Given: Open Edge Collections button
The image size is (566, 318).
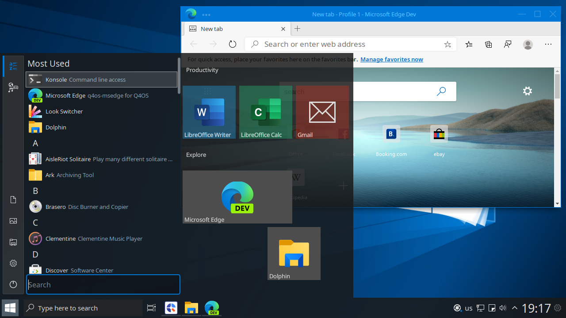Looking at the screenshot, I should [x=489, y=44].
